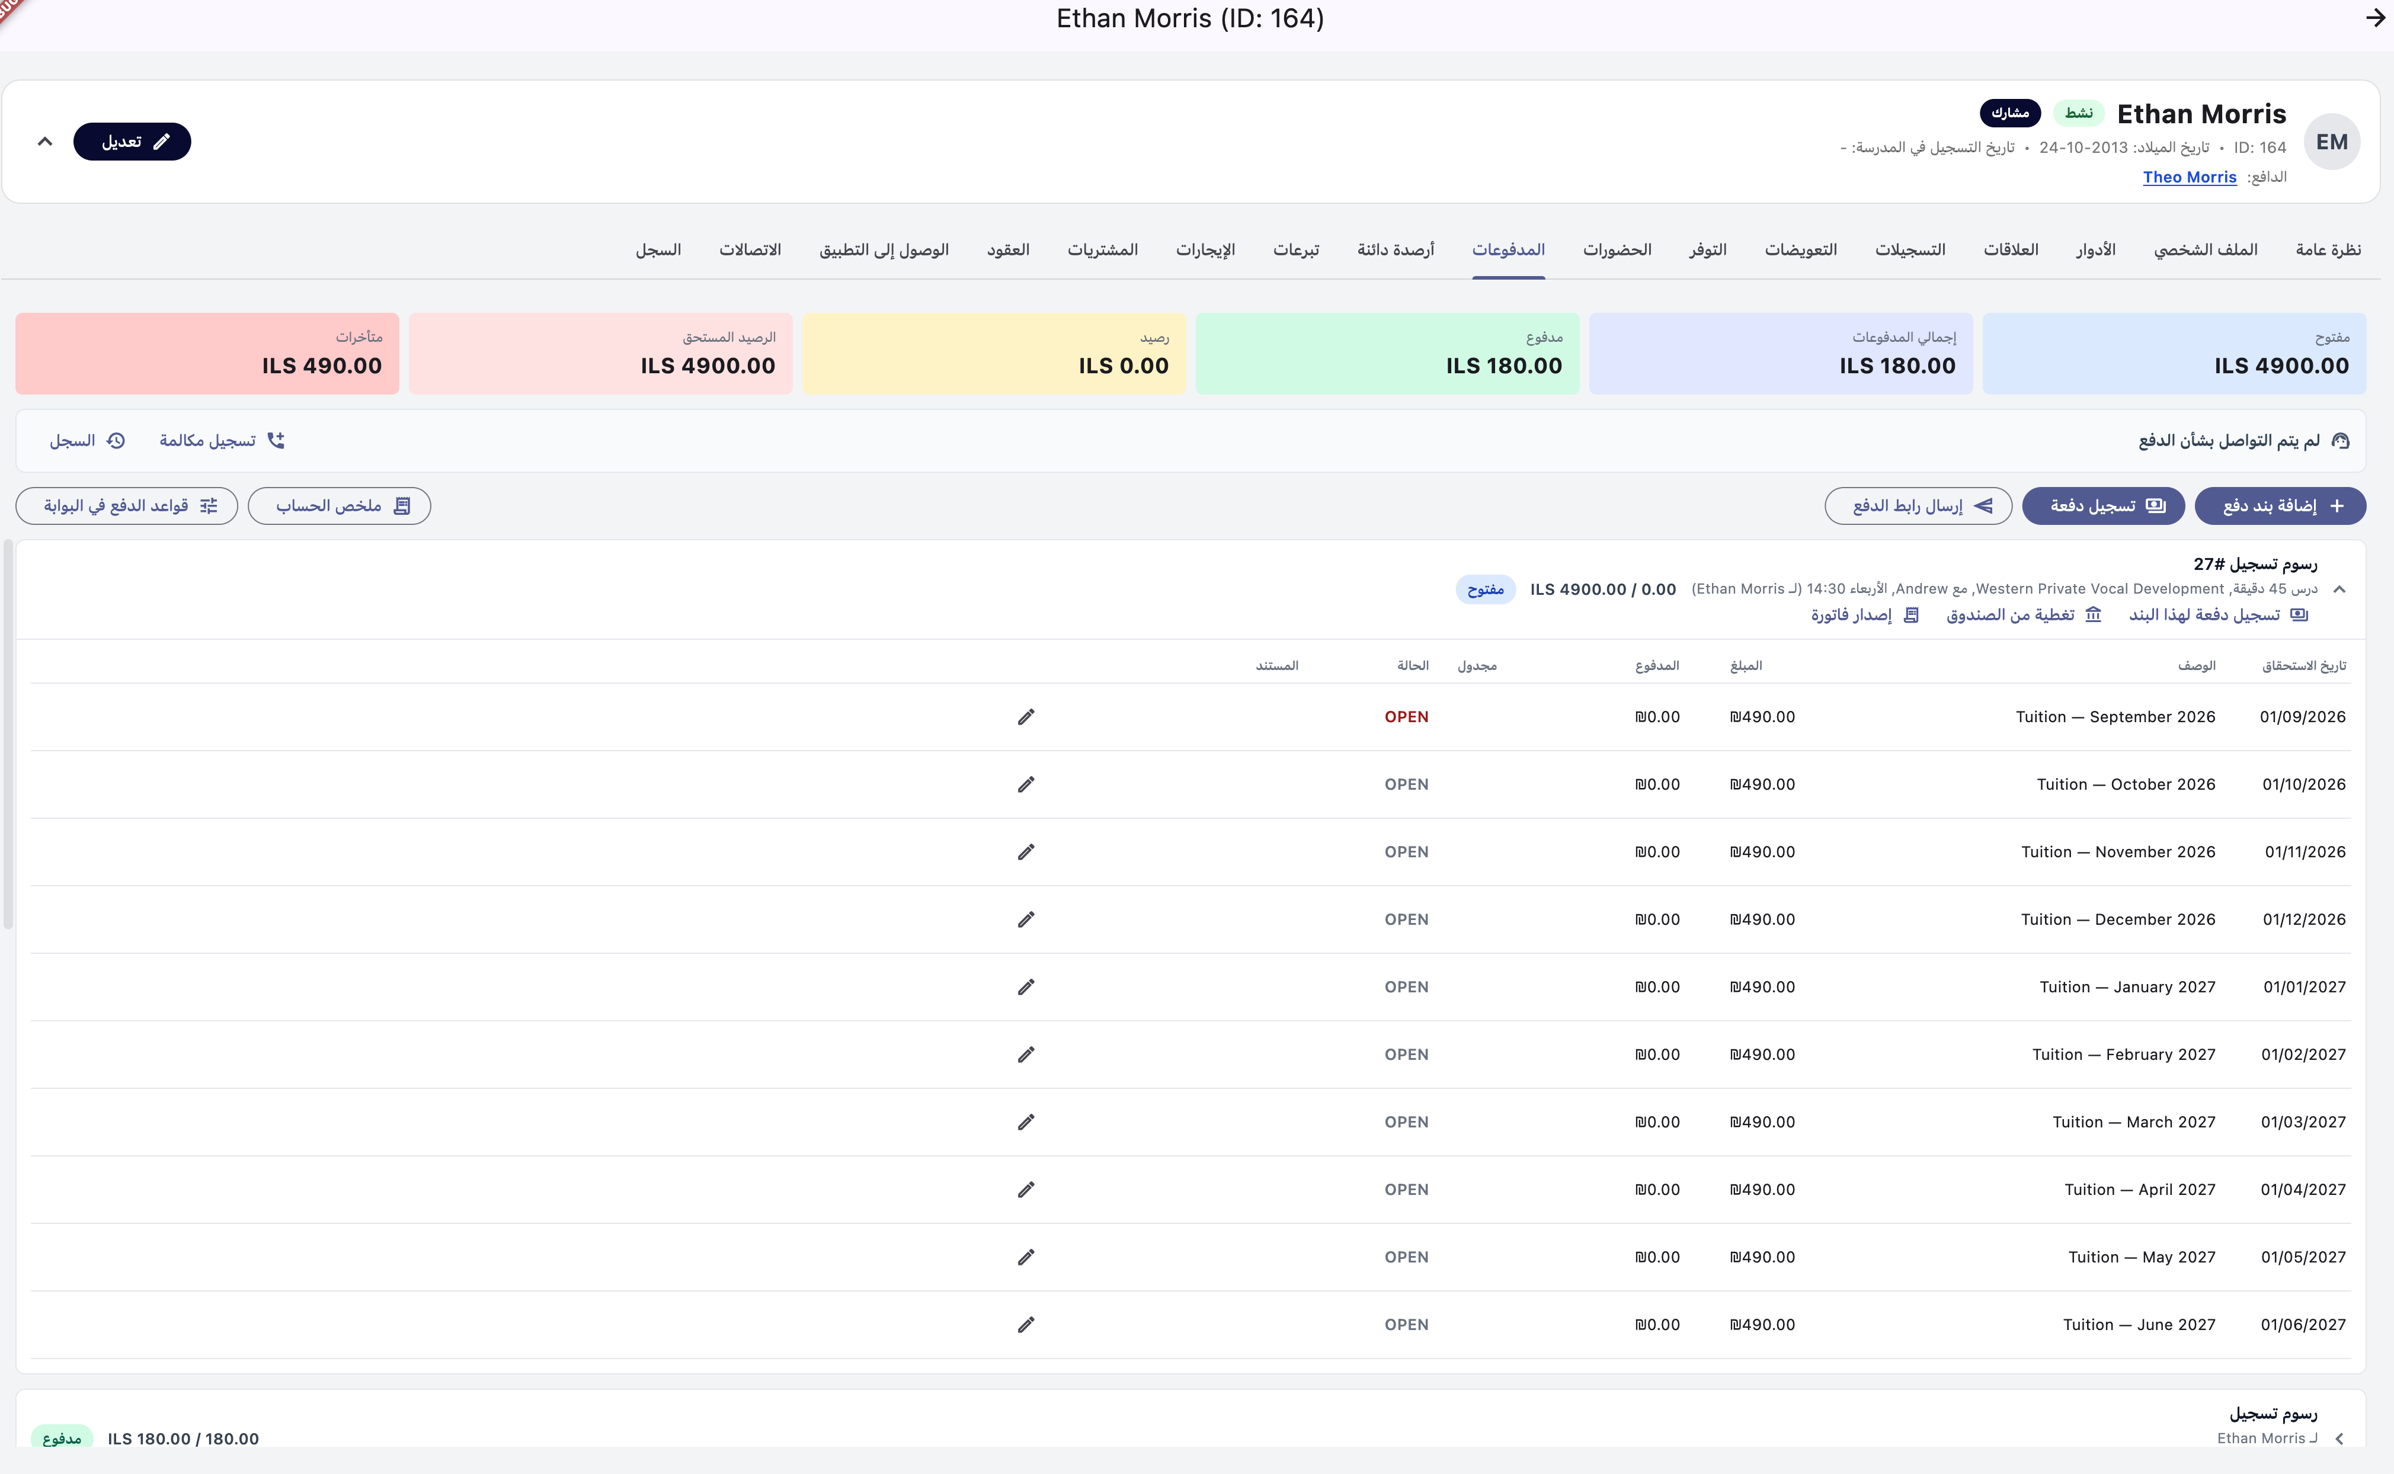Edit the Tuition — February 2027 row pencil

tap(1026, 1054)
